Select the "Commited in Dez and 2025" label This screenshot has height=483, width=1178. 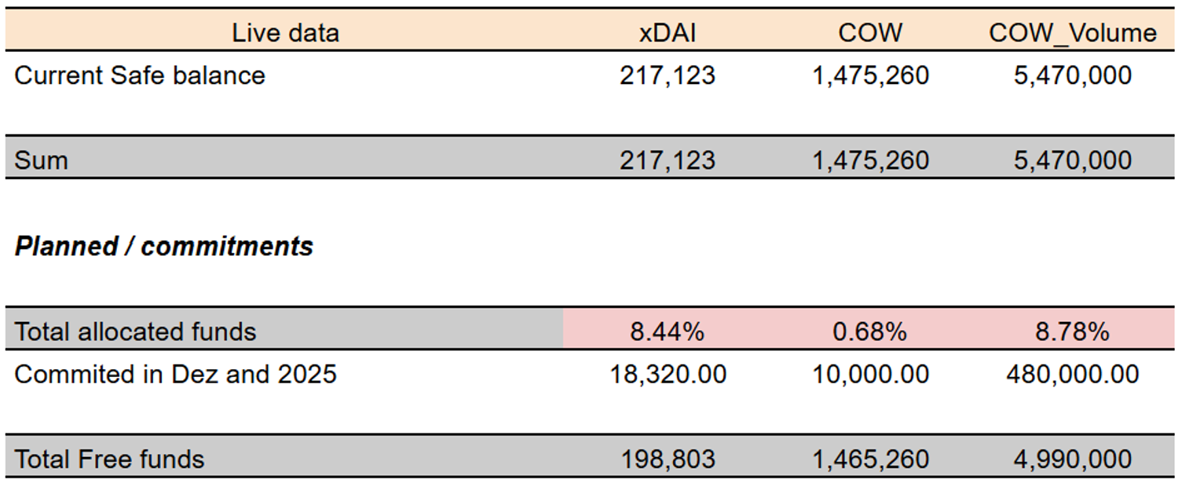pos(175,374)
